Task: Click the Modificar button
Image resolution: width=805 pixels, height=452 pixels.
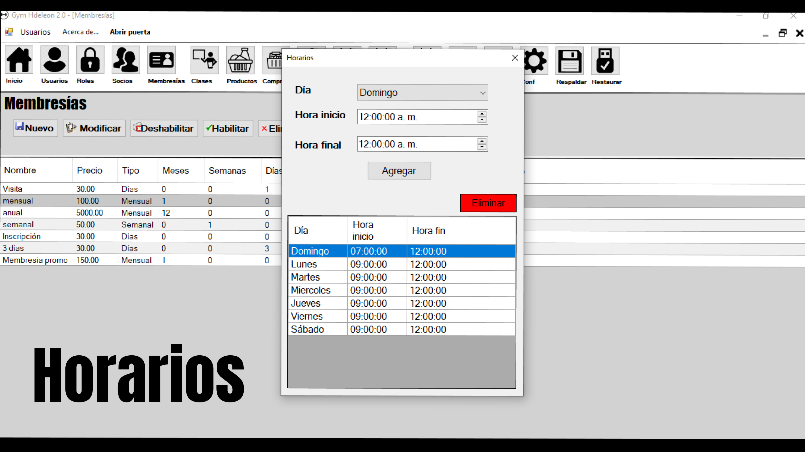Action: click(94, 128)
